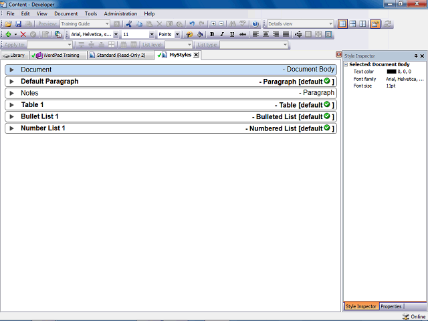Expand the Table 1 style row
The height and width of the screenshot is (321, 428).
click(11, 105)
